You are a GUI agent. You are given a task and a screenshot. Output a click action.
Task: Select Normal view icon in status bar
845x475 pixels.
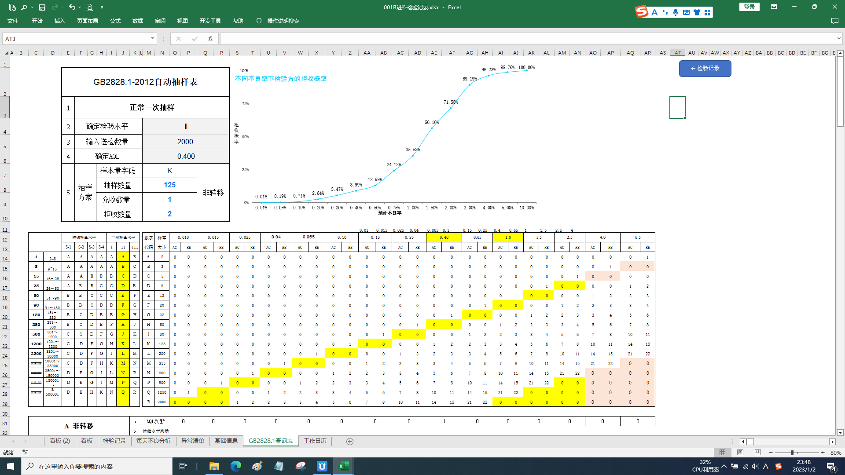(723, 453)
